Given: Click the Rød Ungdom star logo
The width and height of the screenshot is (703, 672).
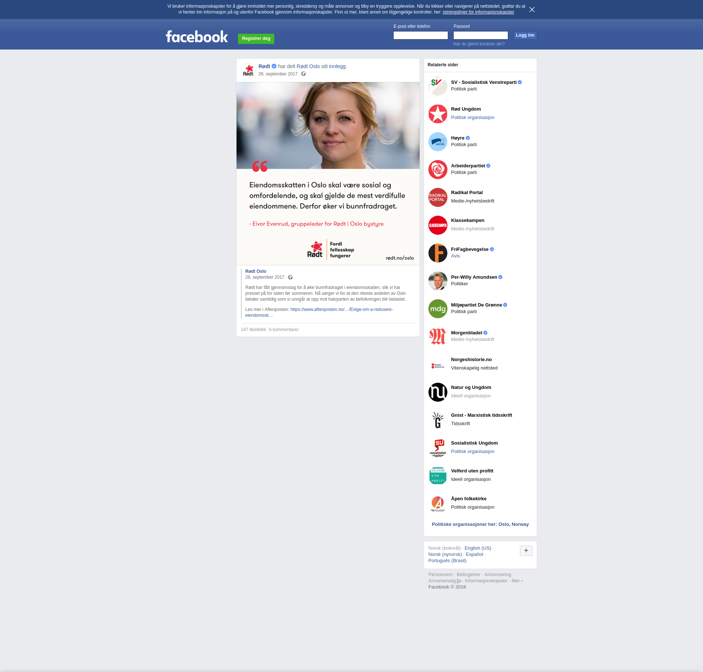Looking at the screenshot, I should (438, 114).
